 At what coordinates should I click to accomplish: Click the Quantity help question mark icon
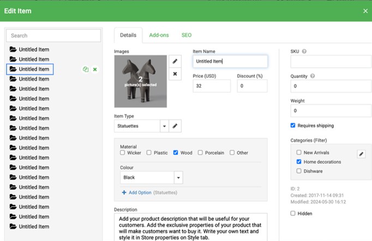tap(312, 76)
